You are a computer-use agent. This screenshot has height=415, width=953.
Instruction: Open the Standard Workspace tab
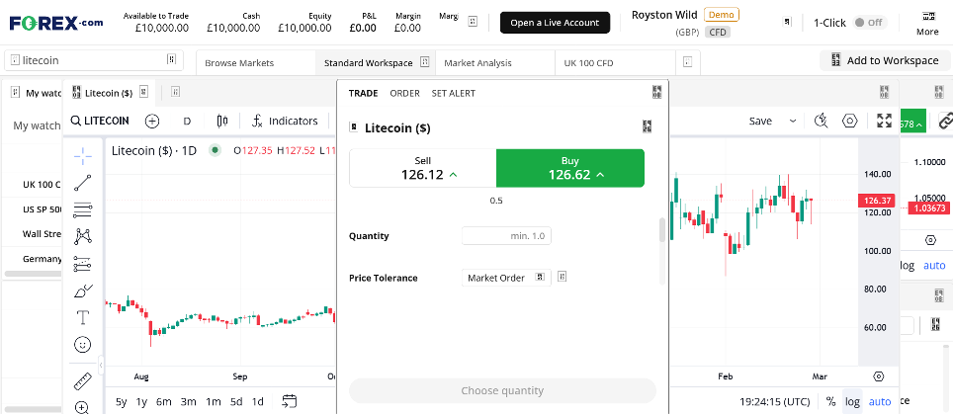point(375,62)
